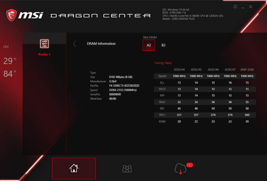
Task: Click the Type field label
Action: tap(93, 73)
